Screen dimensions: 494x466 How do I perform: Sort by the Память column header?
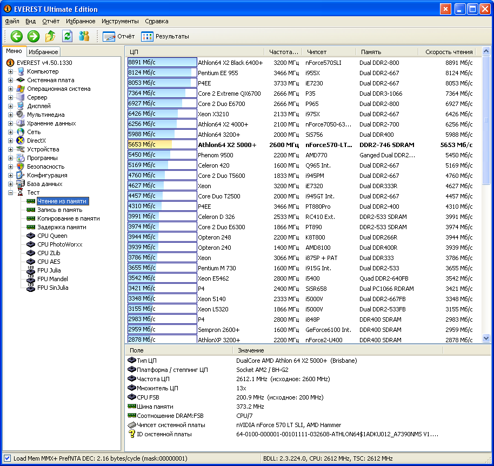tap(387, 52)
